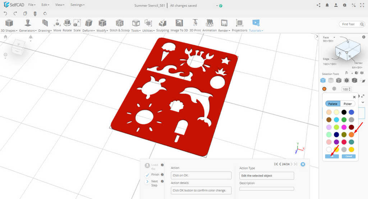
Task: Click the undo arrow icon
Action: (5, 14)
